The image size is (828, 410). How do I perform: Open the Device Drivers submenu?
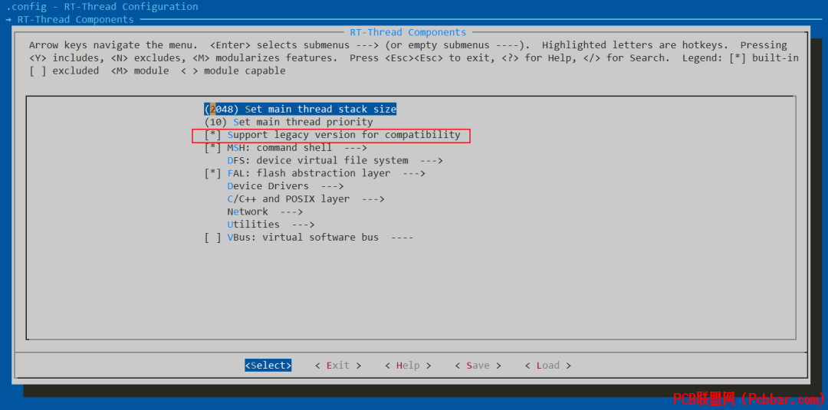click(x=285, y=186)
